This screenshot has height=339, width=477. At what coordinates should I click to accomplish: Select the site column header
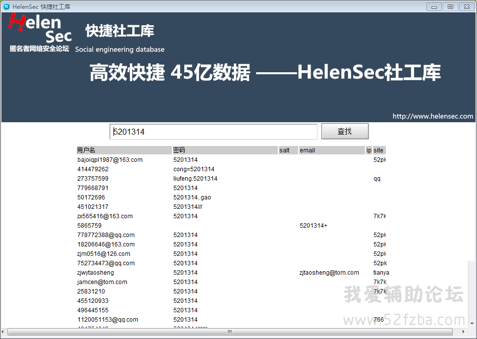379,150
